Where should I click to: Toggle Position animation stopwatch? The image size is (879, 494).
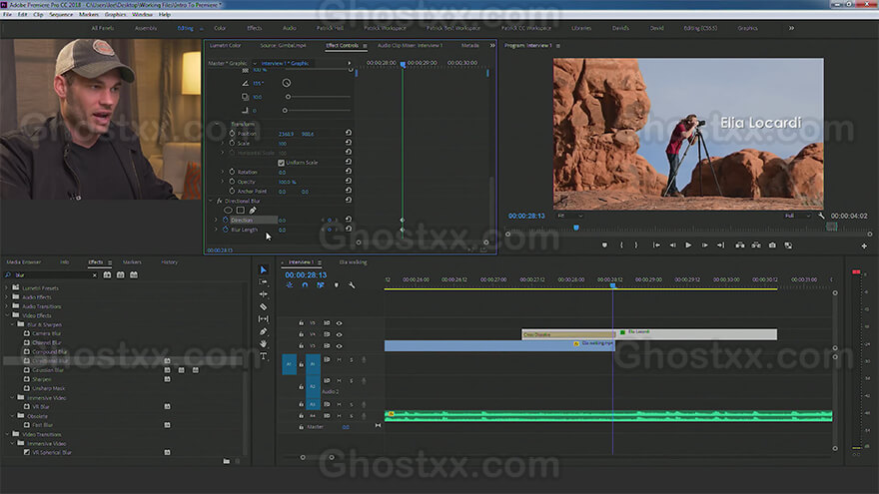point(232,134)
